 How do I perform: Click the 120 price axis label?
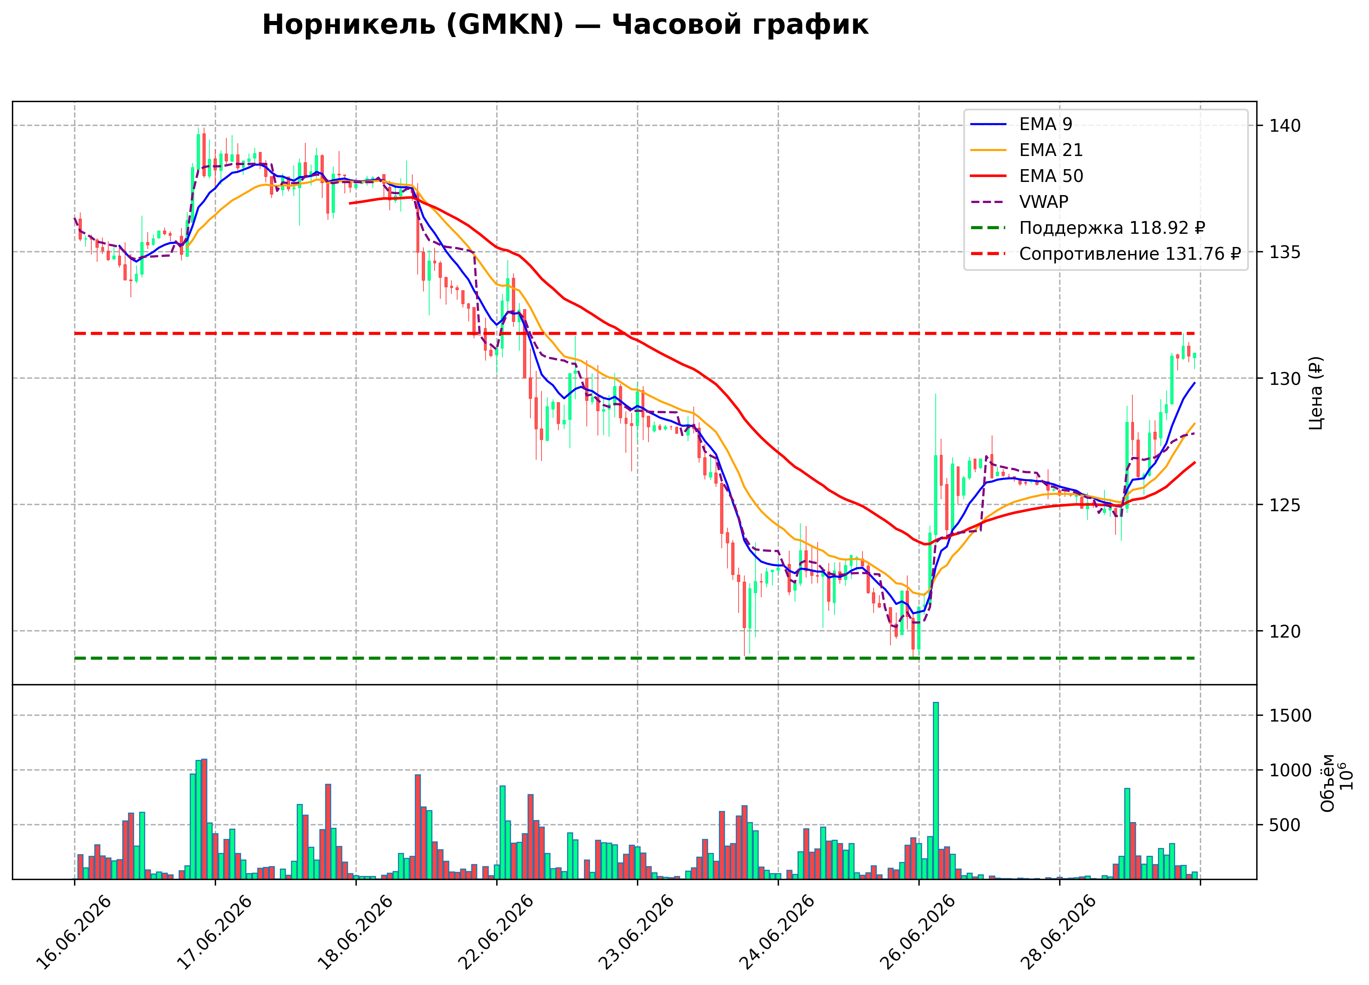pyautogui.click(x=1285, y=631)
